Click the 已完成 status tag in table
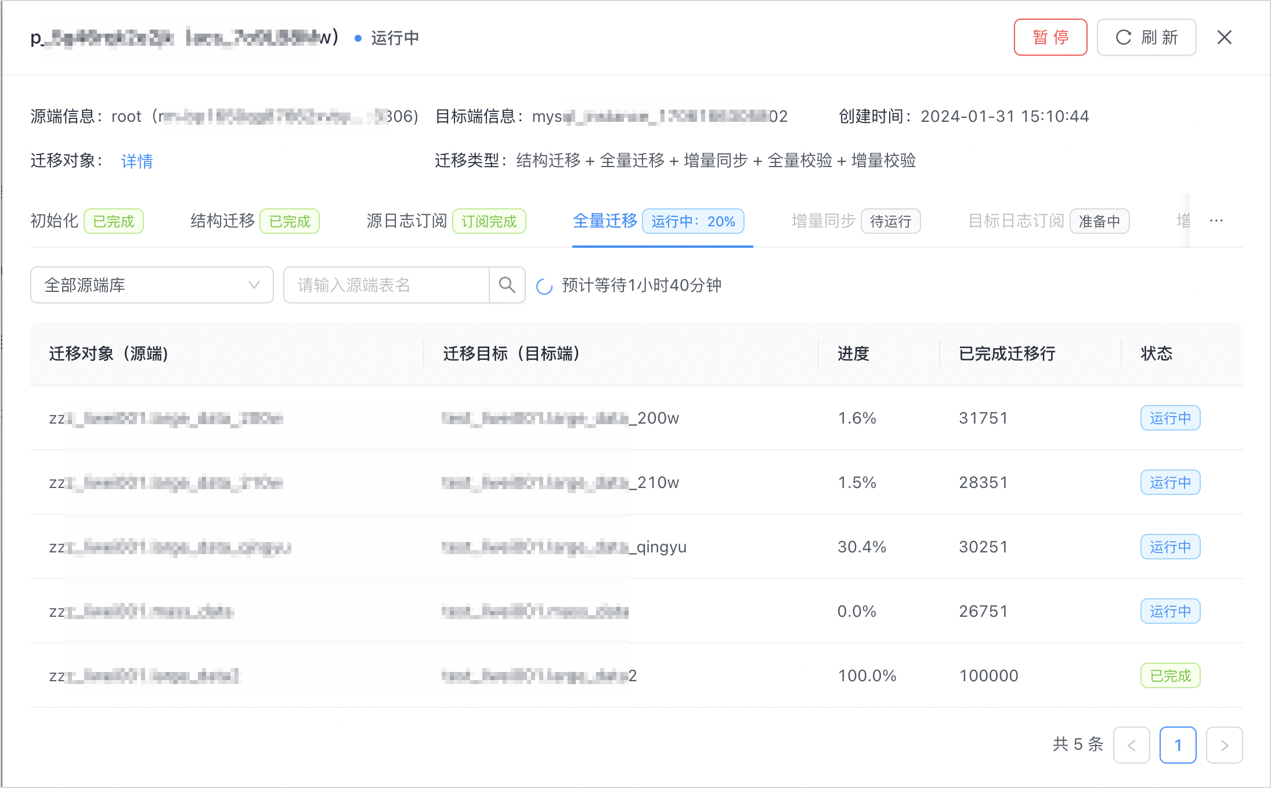The height and width of the screenshot is (788, 1271). pos(1169,675)
